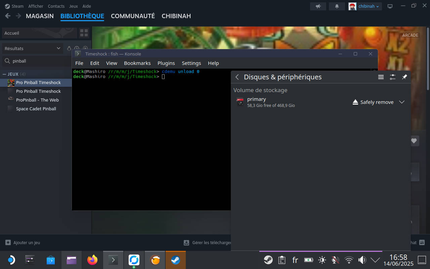Click the fr keyboard layout indicator
430x269 pixels.
tap(295, 260)
